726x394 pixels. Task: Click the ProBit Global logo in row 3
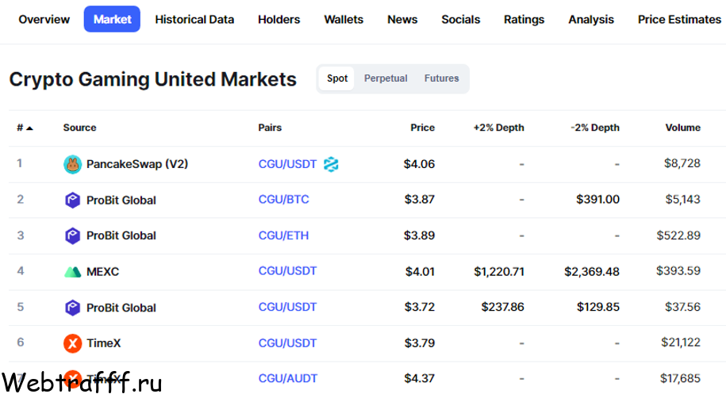pyautogui.click(x=72, y=236)
